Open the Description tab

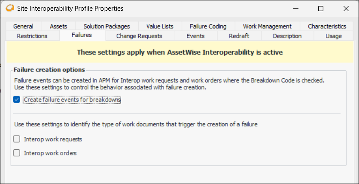pyautogui.click(x=287, y=36)
